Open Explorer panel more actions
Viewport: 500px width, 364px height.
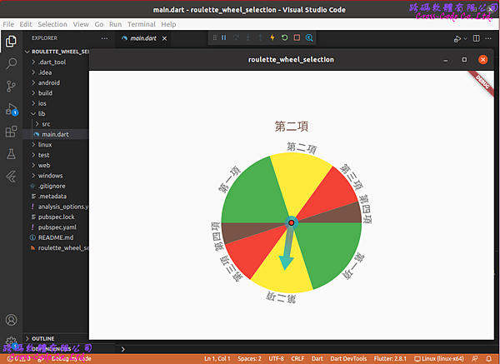(x=104, y=38)
